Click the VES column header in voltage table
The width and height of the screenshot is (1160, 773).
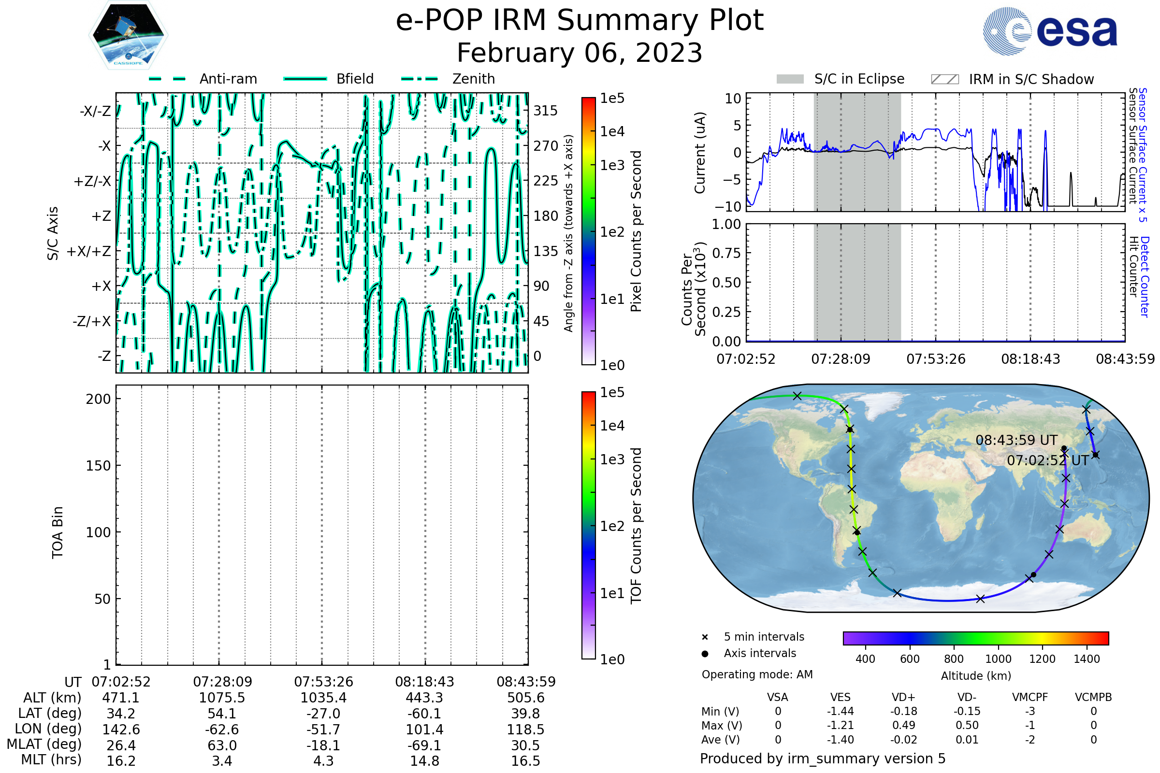(841, 697)
